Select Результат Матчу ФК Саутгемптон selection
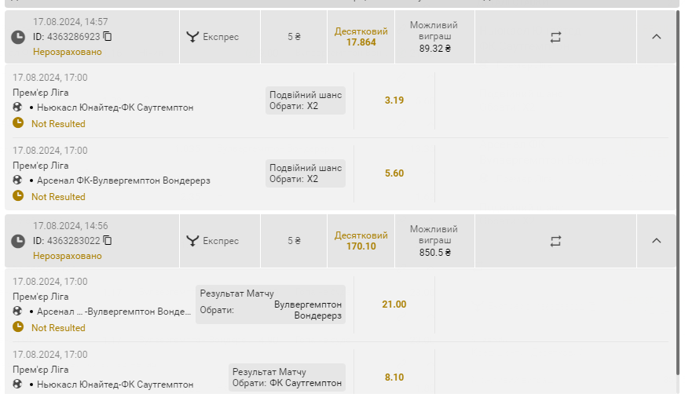 coord(287,377)
